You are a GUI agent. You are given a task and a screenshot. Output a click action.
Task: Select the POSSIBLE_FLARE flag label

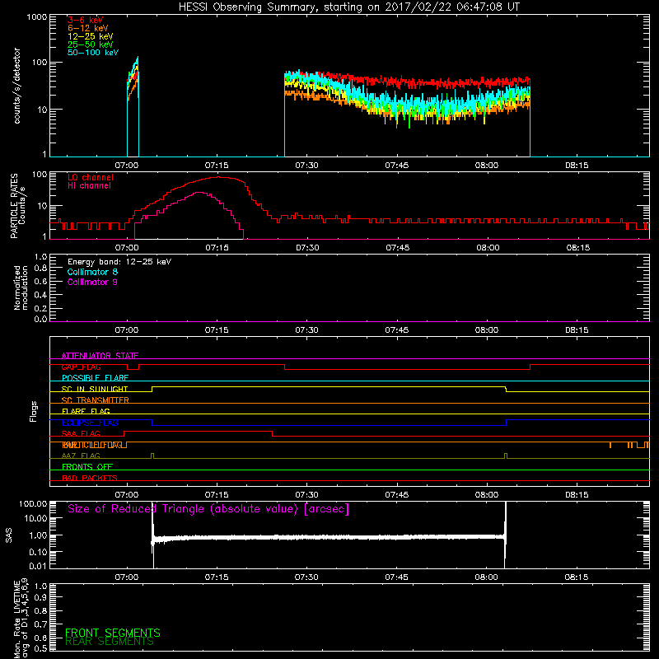(95, 378)
